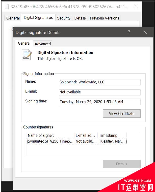Viewport: 155px width, 192px height.
Task: Click the Digital Signature Information heading
Action: pos(65,52)
